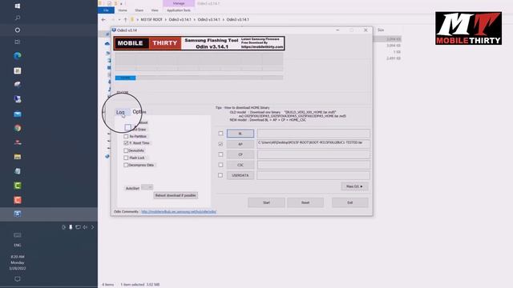Open the Explorer recent locations dropdown

pos(119,19)
